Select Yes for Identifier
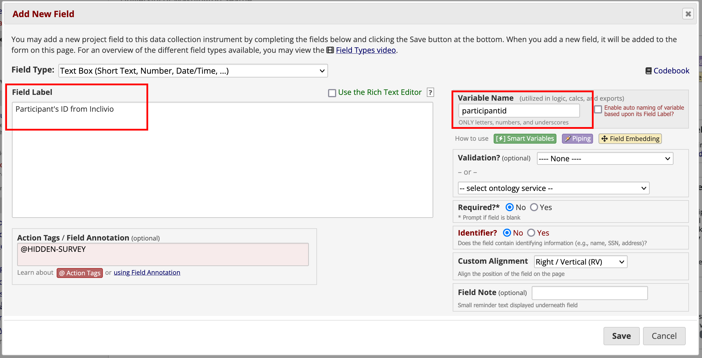Viewport: 702px width, 358px height. click(x=531, y=233)
